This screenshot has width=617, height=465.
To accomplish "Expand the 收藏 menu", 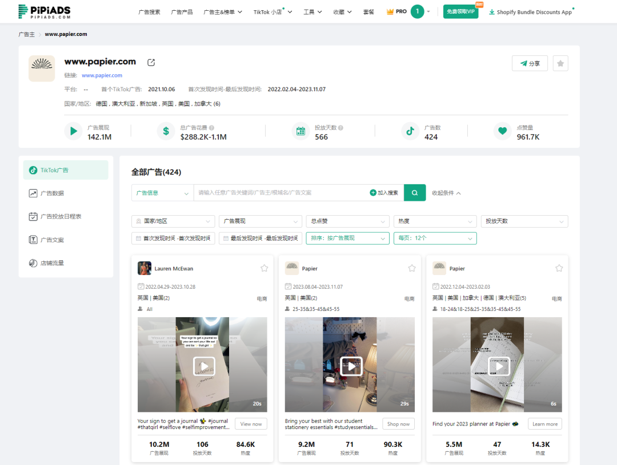I will click(342, 12).
